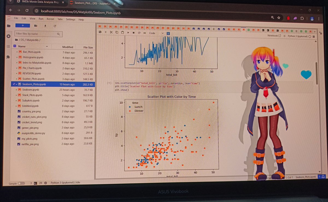Screen dimensions: 328x202
Task: Toggle Simple mode switch
Action: (x=21, y=183)
